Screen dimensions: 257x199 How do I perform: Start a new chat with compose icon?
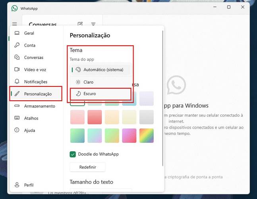coord(80,24)
